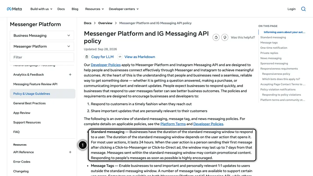Open the Resources dropdown menu
The width and height of the screenshot is (313, 176).
94,9
